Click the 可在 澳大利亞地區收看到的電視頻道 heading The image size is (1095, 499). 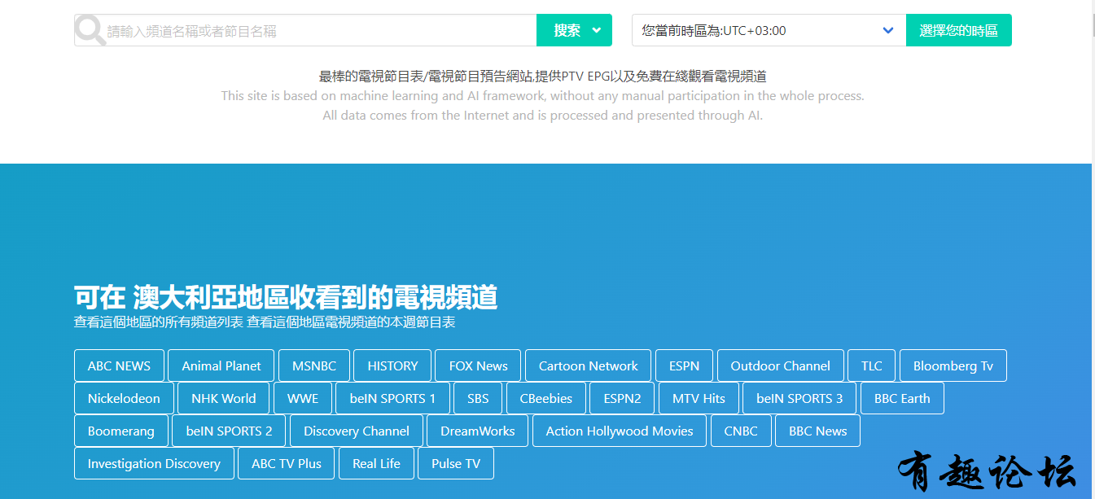point(286,297)
